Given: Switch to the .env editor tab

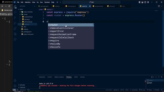Looking at the screenshot, I should point(124,6).
